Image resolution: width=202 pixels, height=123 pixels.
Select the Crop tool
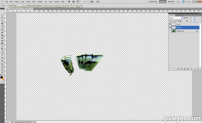(x=2, y=23)
